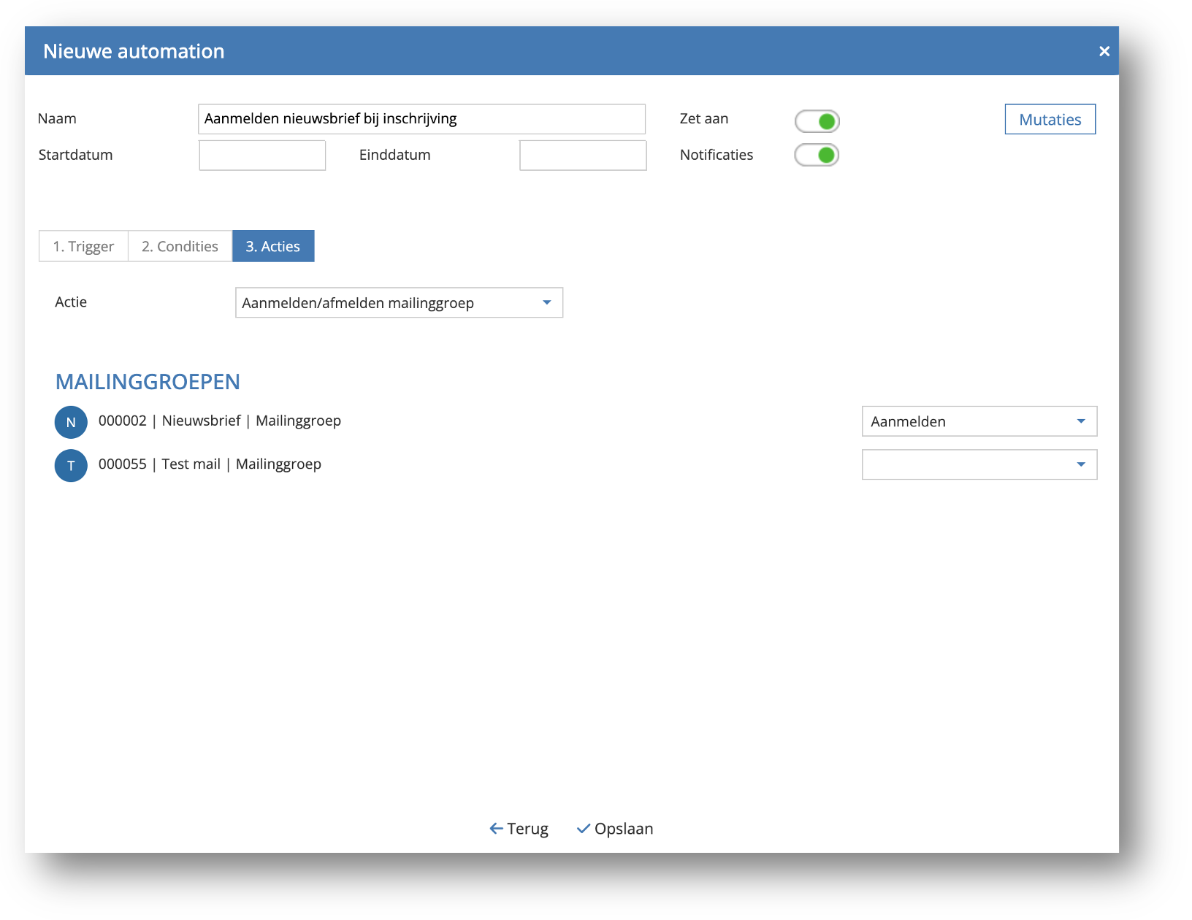Screen dimensions: 1192x920
Task: Focus the Naam input field
Action: [x=421, y=119]
